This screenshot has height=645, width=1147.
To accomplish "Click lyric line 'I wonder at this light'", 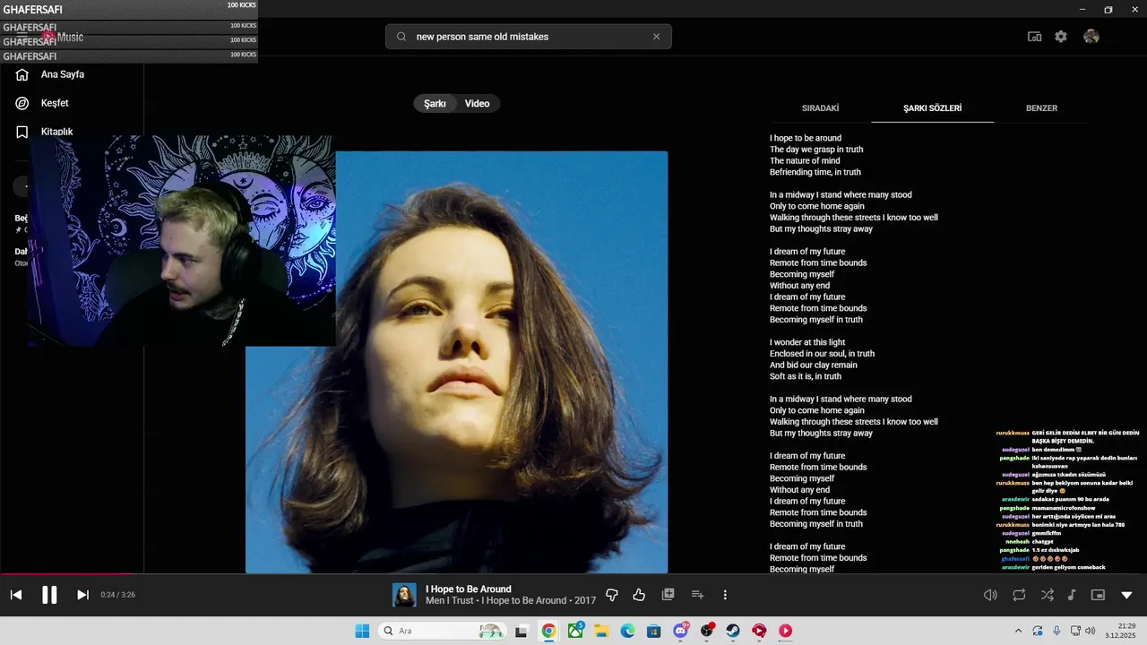I will (x=807, y=342).
